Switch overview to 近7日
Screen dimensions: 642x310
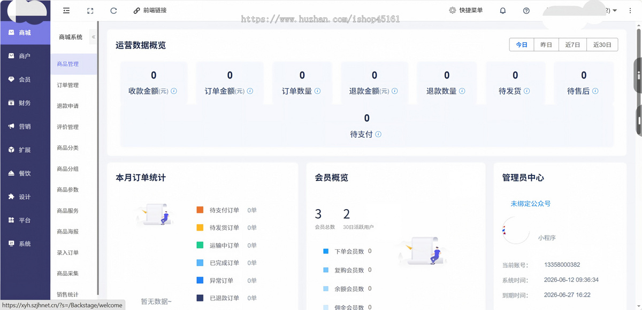(572, 45)
